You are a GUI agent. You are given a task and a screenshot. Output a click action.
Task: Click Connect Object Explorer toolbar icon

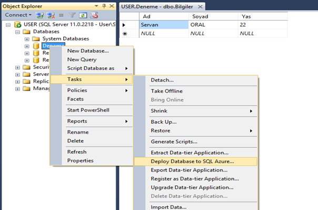(40, 15)
